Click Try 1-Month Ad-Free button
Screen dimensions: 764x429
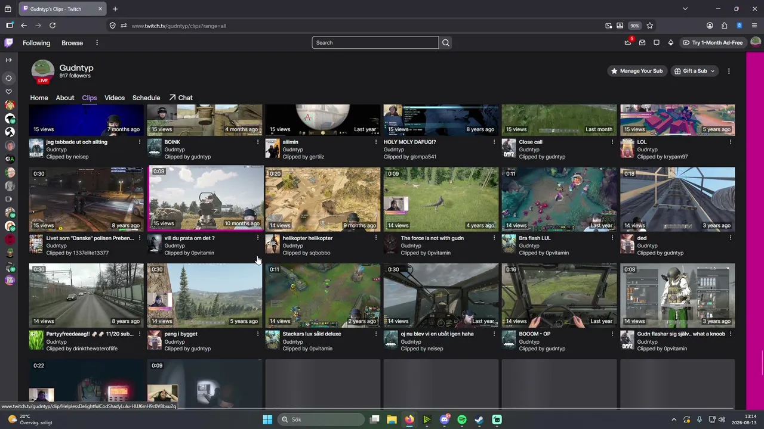713,43
